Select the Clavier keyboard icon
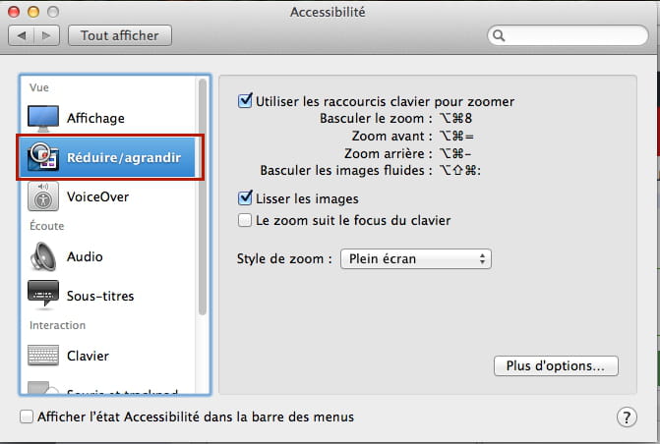Screen dimensions: 660x444 click(x=43, y=356)
